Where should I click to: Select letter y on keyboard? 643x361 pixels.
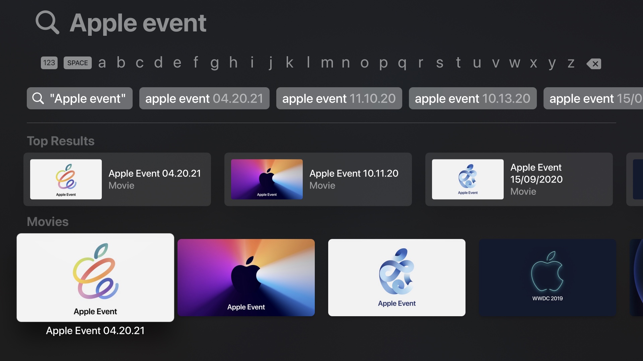tap(552, 64)
